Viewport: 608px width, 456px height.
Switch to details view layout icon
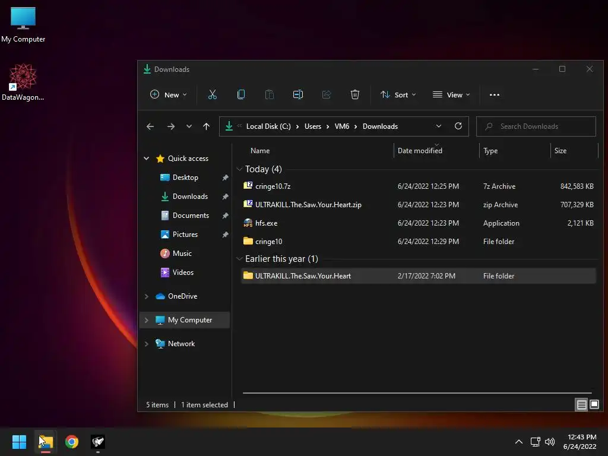(x=581, y=405)
